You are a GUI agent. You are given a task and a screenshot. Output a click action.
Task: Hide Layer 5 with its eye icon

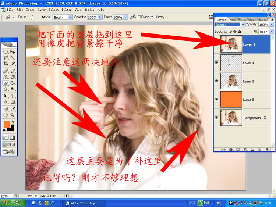217,99
